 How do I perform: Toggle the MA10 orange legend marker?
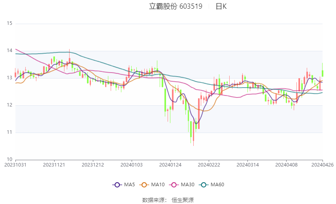(x=144, y=185)
